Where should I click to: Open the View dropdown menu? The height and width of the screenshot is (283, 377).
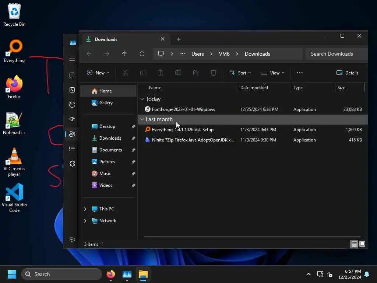point(273,73)
